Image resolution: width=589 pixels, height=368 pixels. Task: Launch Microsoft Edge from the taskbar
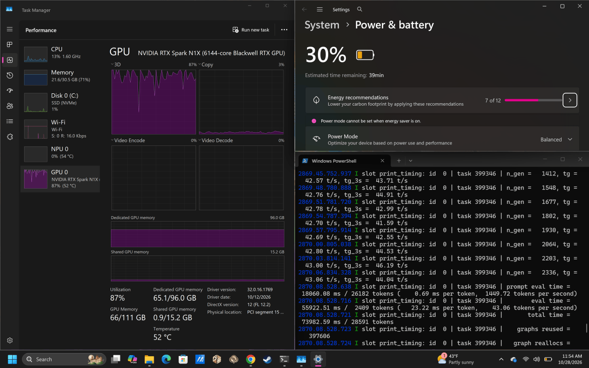(x=166, y=359)
